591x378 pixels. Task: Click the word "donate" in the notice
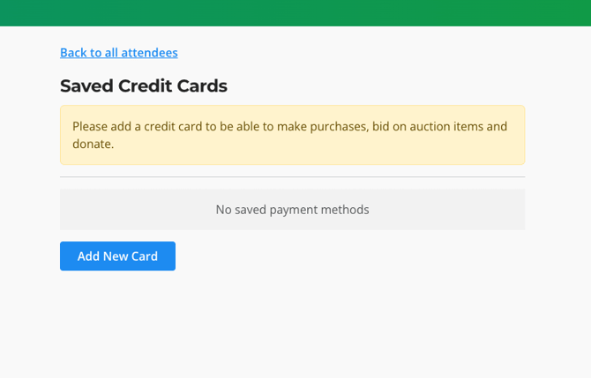pyautogui.click(x=92, y=144)
